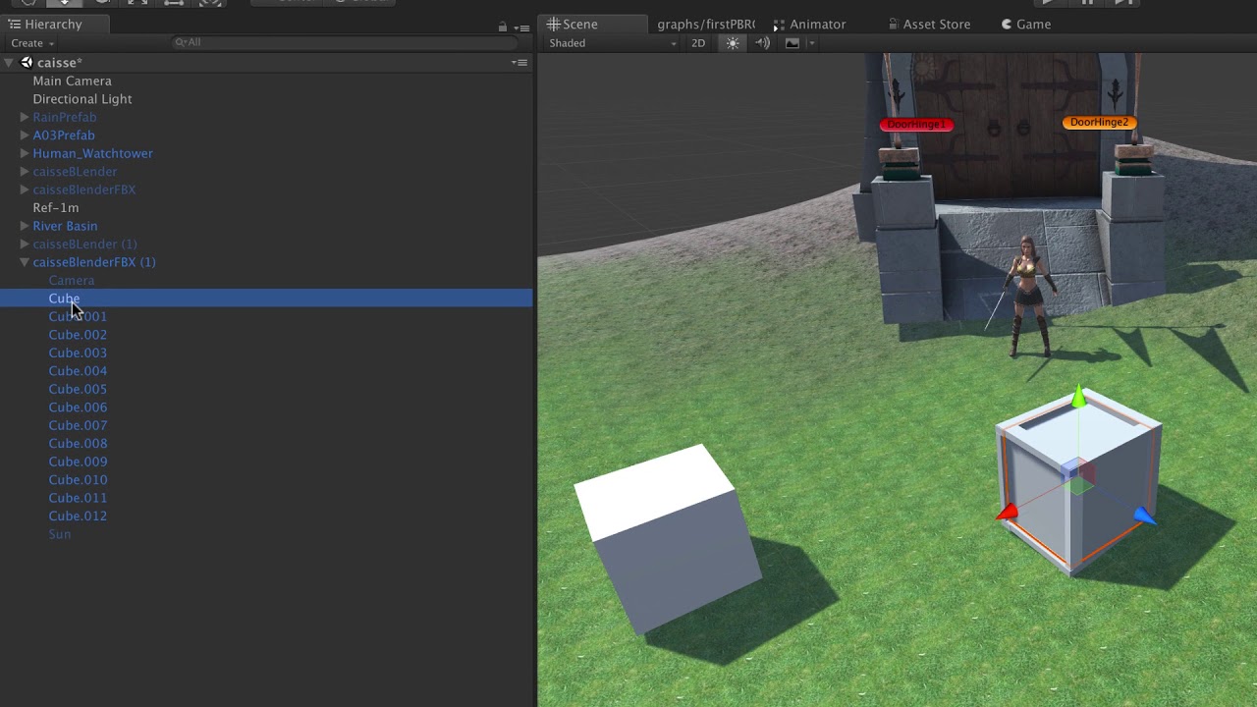The width and height of the screenshot is (1257, 707).
Task: Toggle scene audio speaker icon
Action: click(762, 43)
